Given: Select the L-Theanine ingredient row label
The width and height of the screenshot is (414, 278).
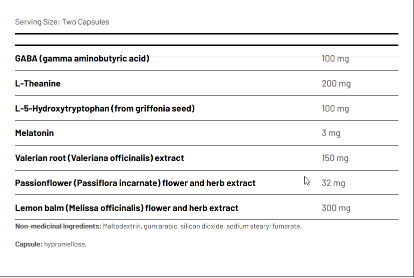Looking at the screenshot, I should (38, 83).
